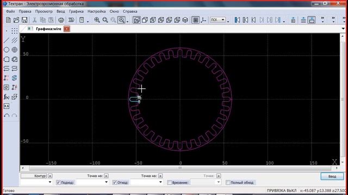Open the Контур dropdown list
348x195 pixels.
[49, 183]
